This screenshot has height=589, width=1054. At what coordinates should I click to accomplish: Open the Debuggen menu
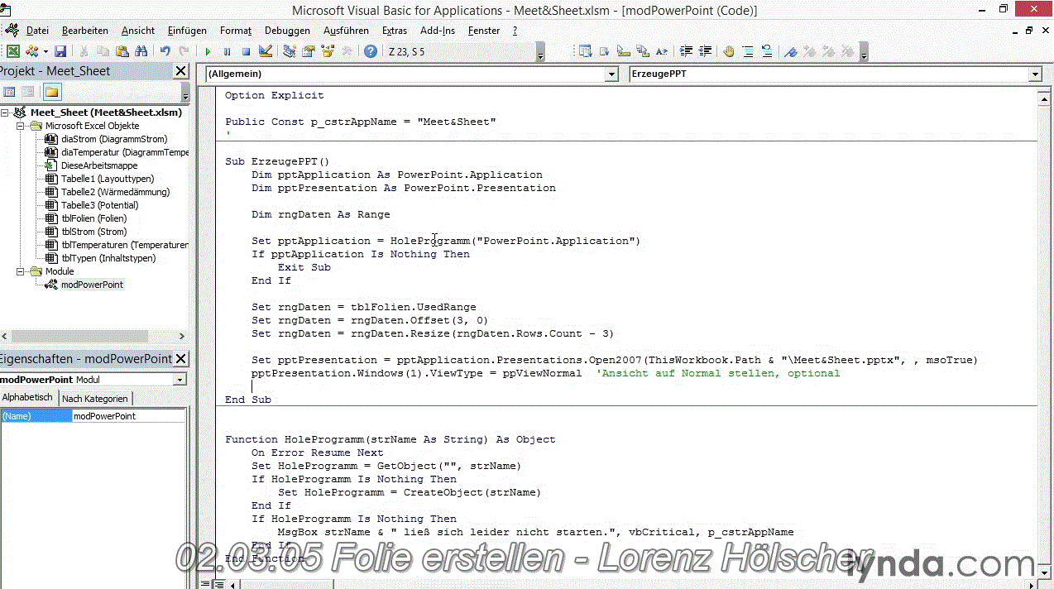tap(287, 31)
